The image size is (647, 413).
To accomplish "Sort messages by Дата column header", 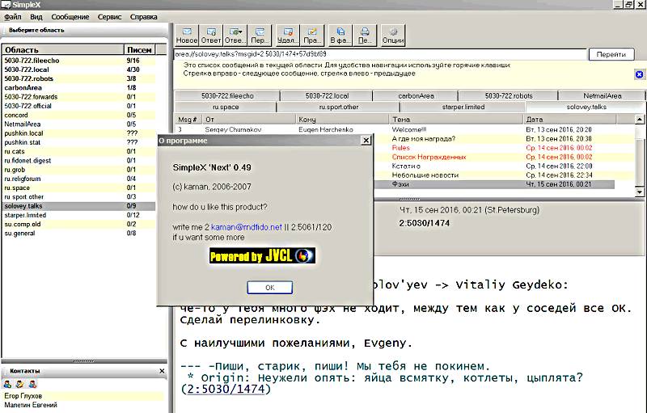I will [x=570, y=119].
